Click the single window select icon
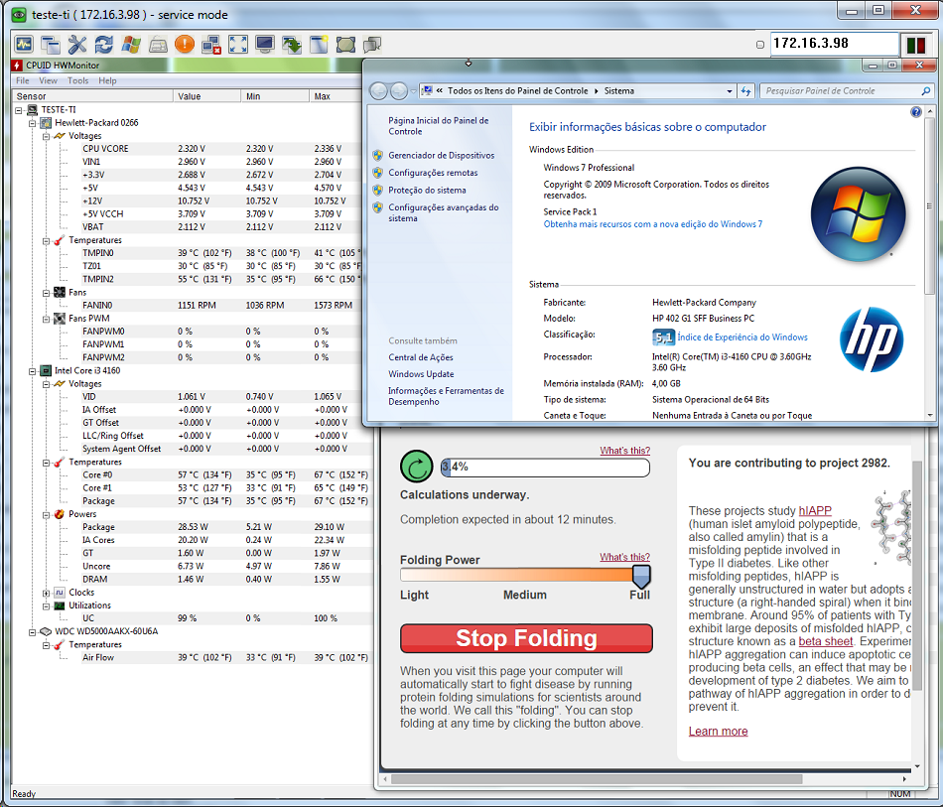This screenshot has height=807, width=943. point(319,44)
